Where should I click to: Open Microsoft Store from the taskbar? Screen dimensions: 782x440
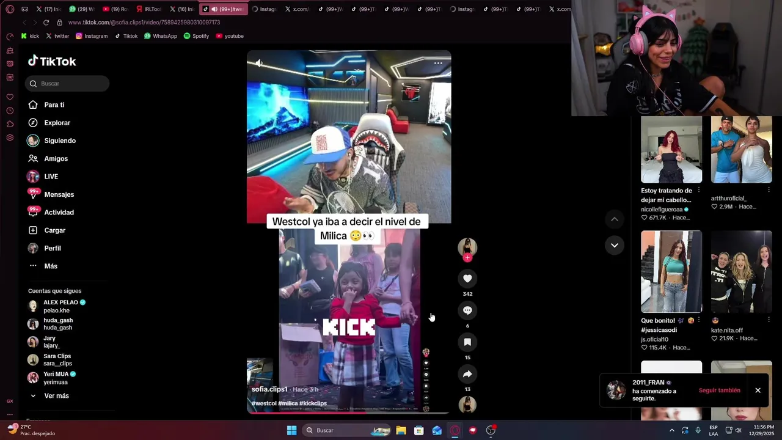419,430
